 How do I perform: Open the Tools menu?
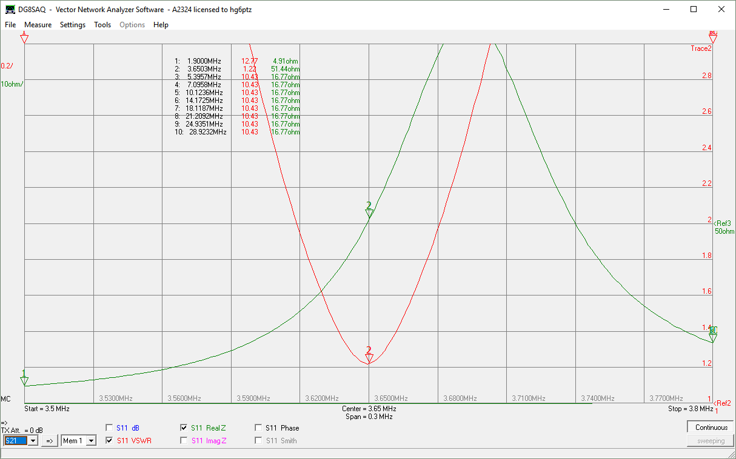[102, 25]
